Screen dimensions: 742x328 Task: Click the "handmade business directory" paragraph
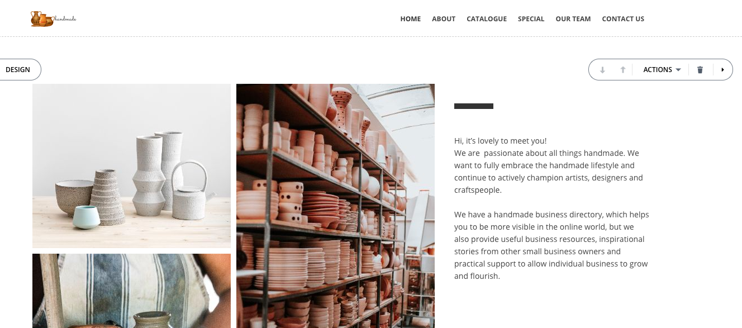click(551, 245)
